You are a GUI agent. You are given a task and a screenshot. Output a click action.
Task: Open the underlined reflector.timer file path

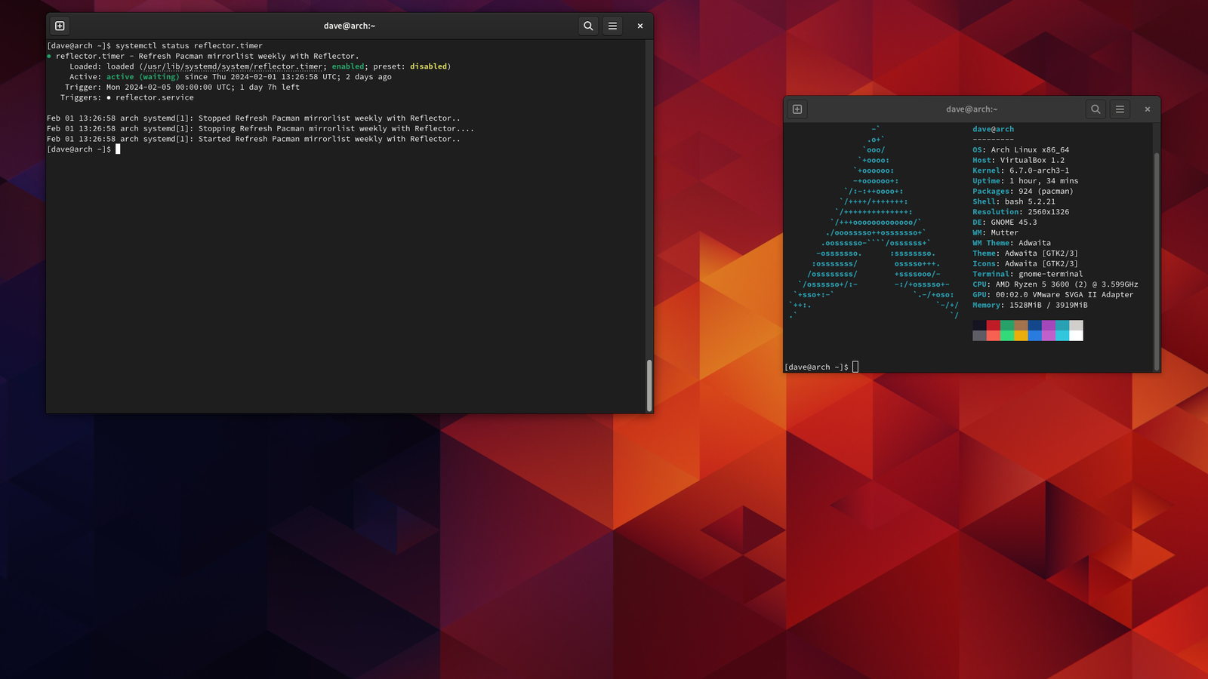click(x=233, y=66)
